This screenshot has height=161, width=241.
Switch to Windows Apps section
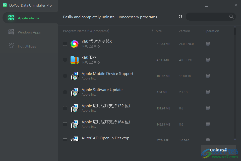(x=29, y=32)
